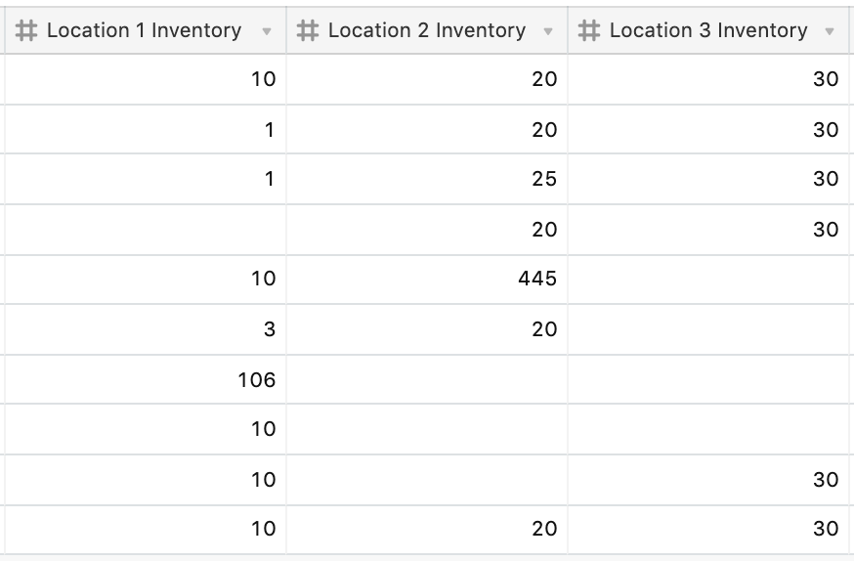
Task: Open the Location 2 Inventory column dropdown
Action: [548, 32]
